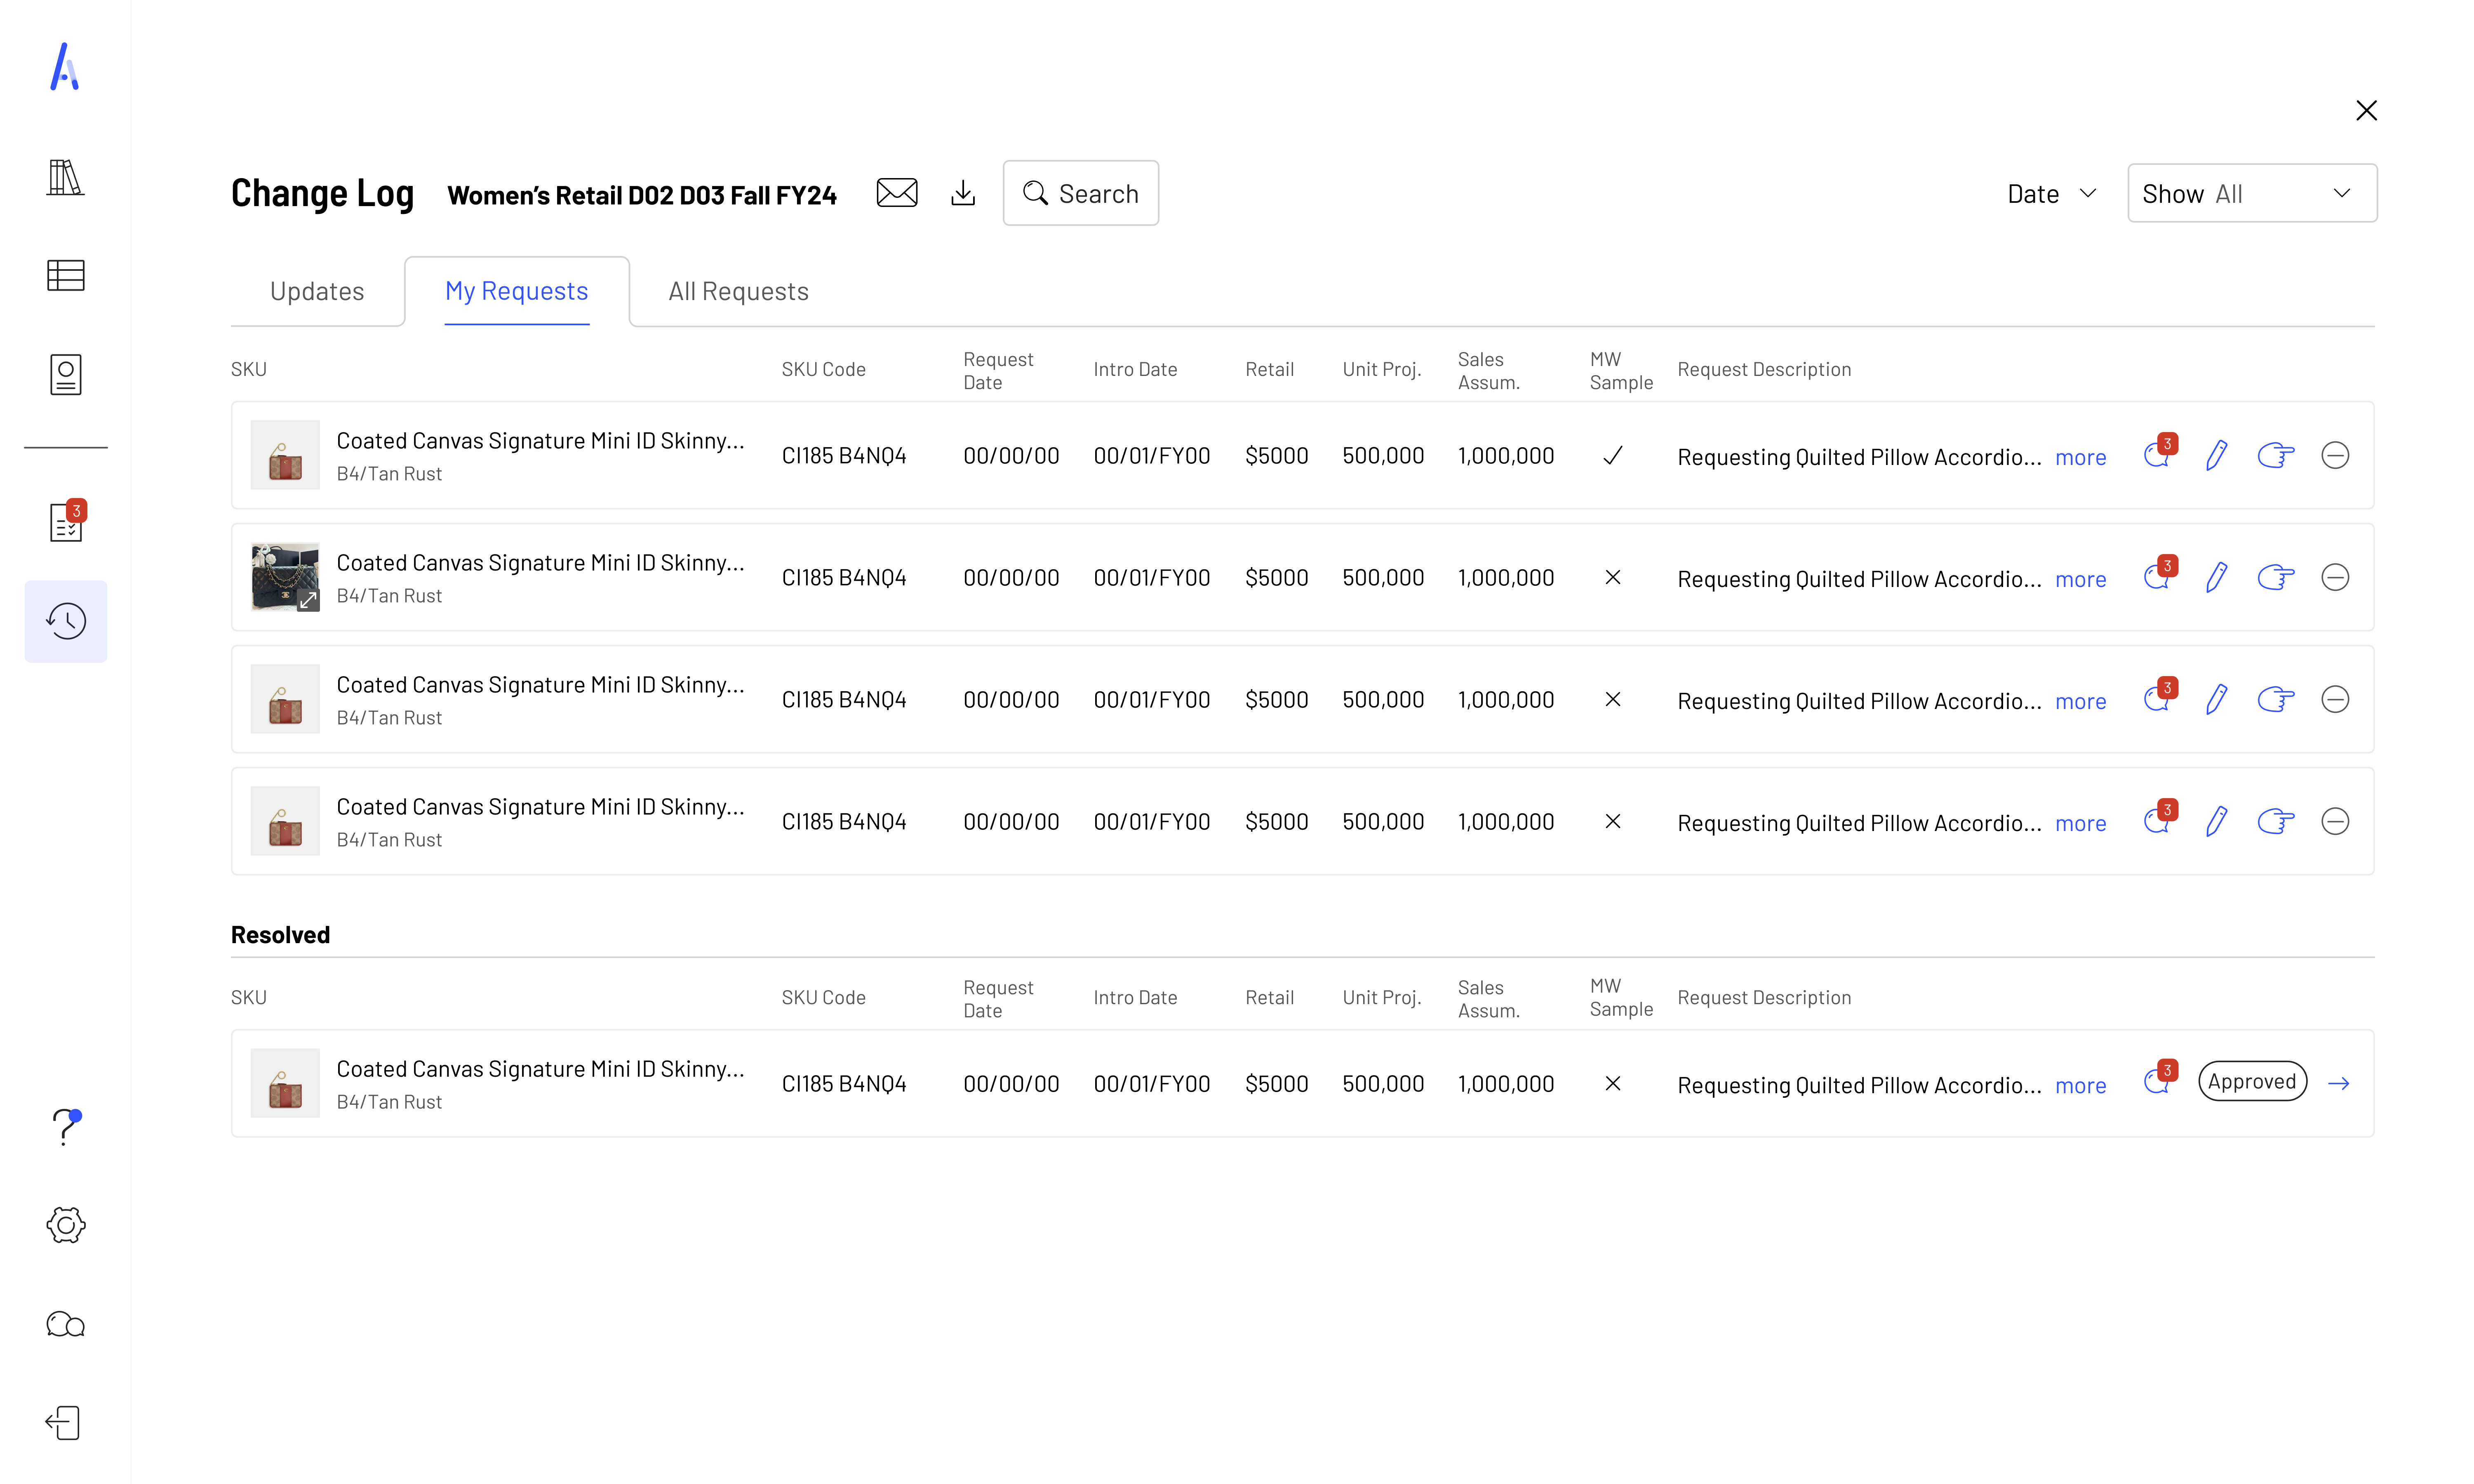This screenshot has width=2474, height=1484.
Task: Click the envelope email icon
Action: tap(896, 193)
